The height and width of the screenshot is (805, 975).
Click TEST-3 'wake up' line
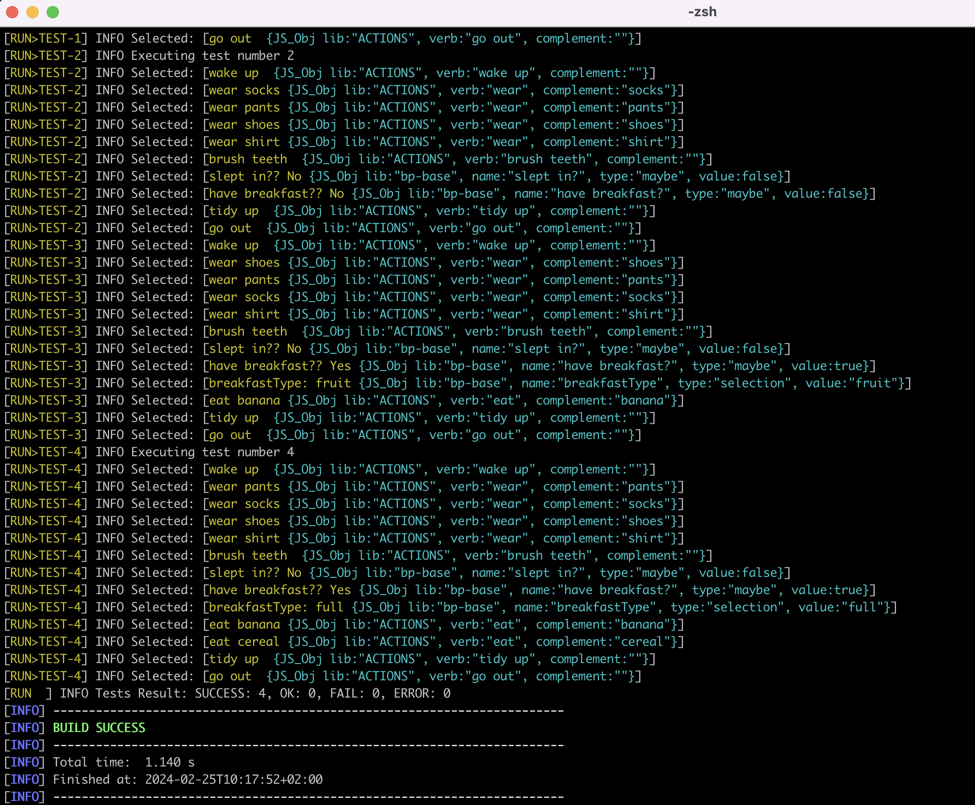pos(330,245)
